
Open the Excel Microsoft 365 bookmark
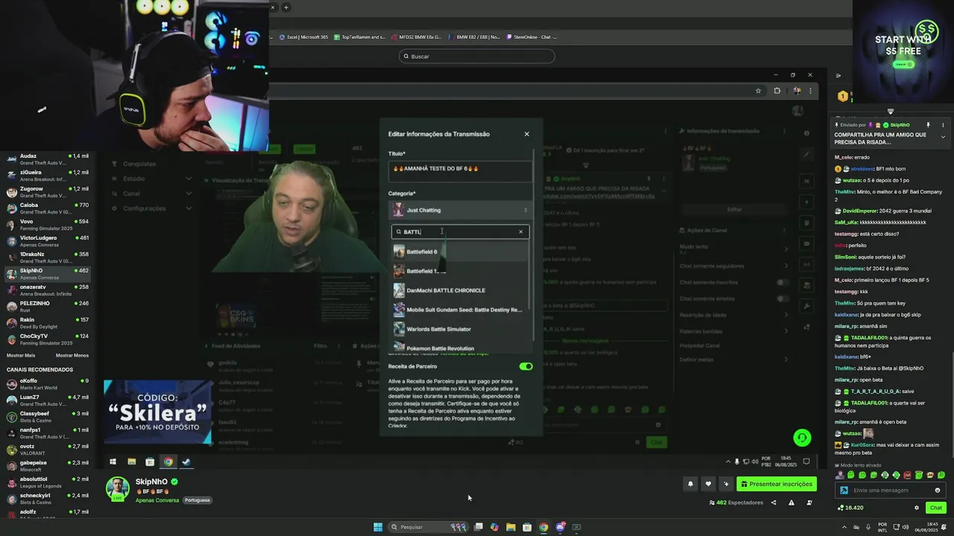303,37
